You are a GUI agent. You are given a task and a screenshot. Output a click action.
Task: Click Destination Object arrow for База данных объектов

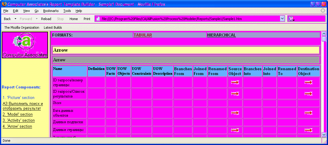tap(309, 113)
